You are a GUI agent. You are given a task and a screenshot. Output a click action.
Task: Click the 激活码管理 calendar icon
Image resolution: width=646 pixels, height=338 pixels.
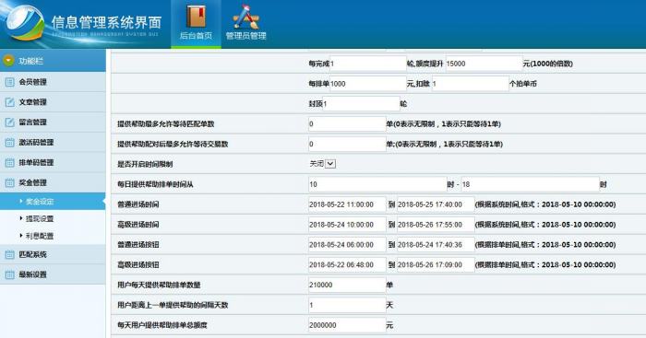tap(9, 142)
